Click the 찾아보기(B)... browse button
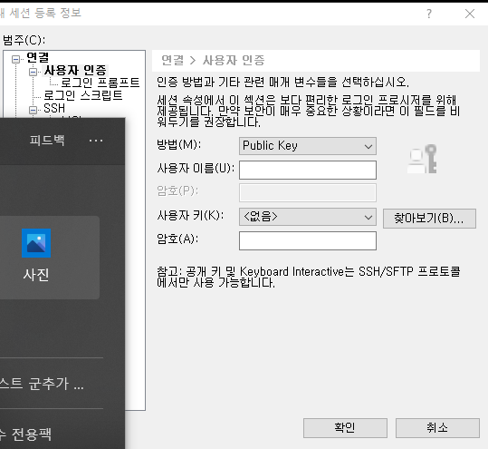488x449 pixels. pos(429,219)
